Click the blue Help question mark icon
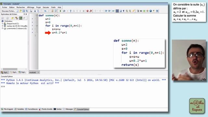This screenshot has height=117, width=208. [x=150, y=11]
